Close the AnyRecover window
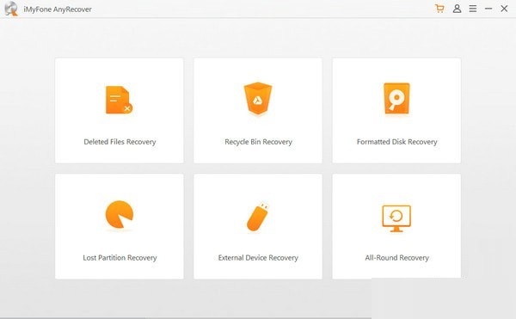 pyautogui.click(x=504, y=9)
